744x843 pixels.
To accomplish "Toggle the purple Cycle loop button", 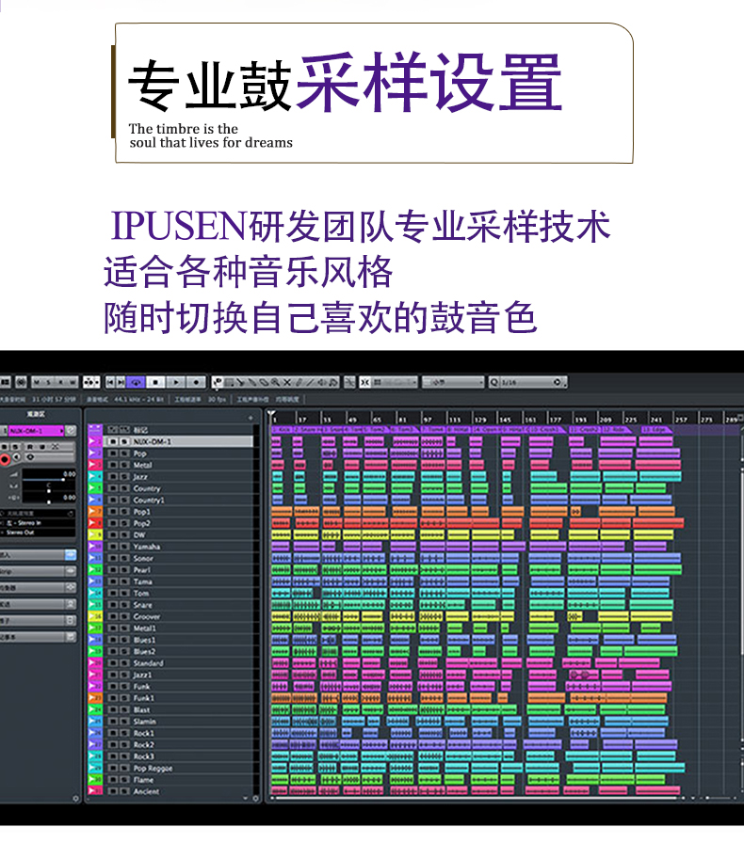I will pos(137,382).
